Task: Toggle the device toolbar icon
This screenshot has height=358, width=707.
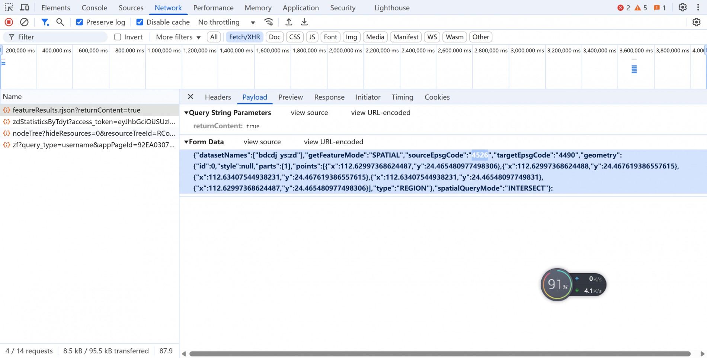Action: pos(25,7)
